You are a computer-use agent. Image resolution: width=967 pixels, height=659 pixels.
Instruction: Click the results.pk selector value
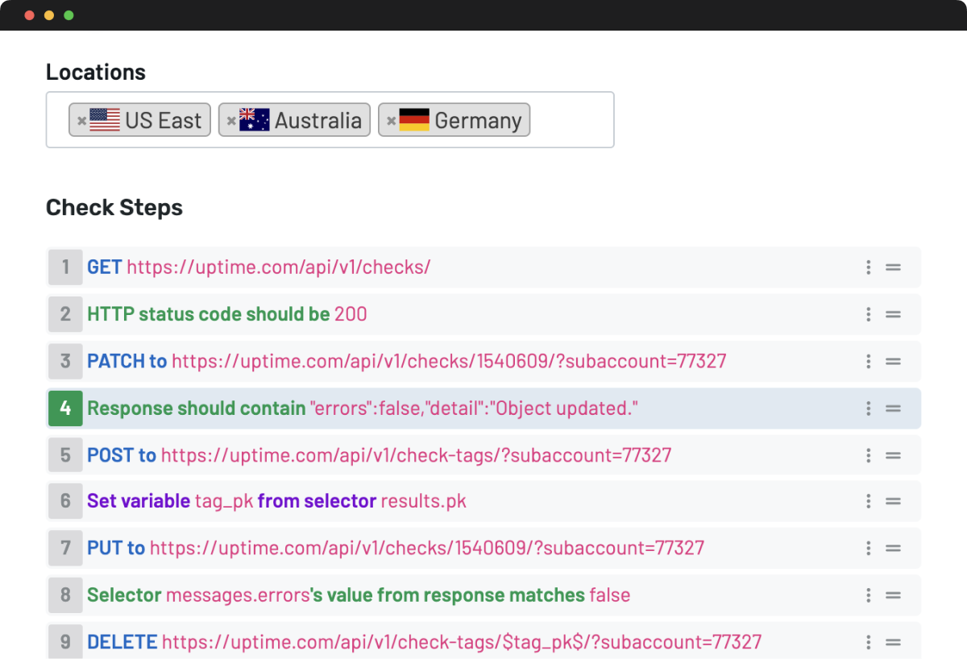coord(424,502)
